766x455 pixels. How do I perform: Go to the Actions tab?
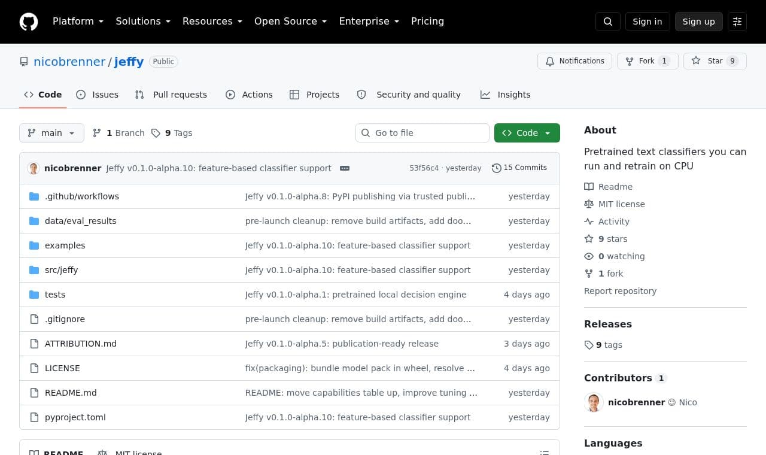249,95
